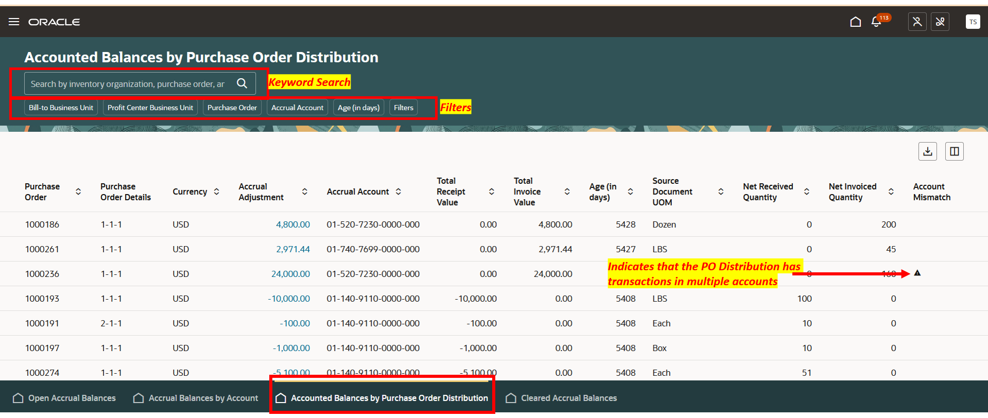The image size is (988, 418).
Task: Sort by Accrual Account column
Action: [398, 191]
